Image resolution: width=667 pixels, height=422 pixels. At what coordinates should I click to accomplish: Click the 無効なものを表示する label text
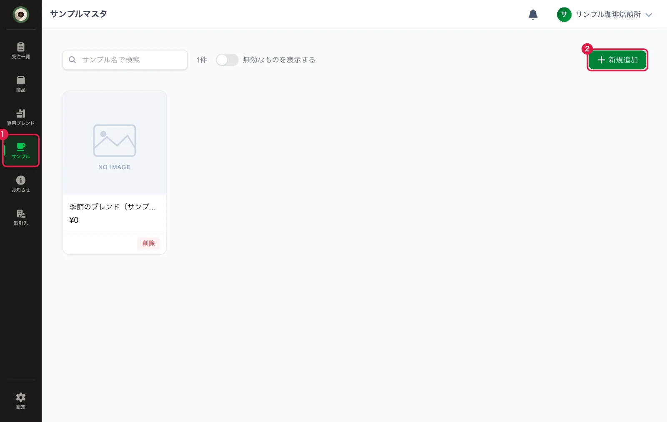(279, 60)
